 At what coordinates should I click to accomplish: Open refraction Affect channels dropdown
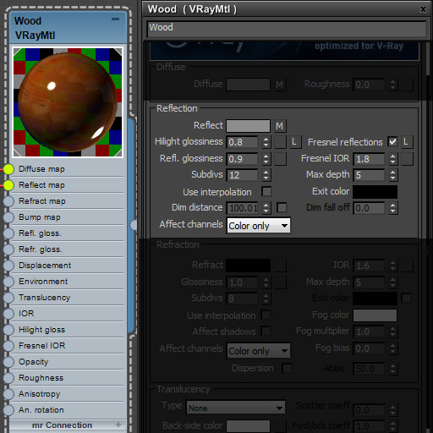259,351
